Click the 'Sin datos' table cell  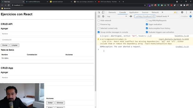(5, 58)
